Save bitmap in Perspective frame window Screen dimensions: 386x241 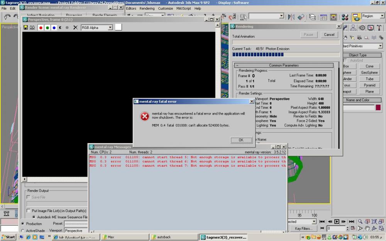point(25,27)
